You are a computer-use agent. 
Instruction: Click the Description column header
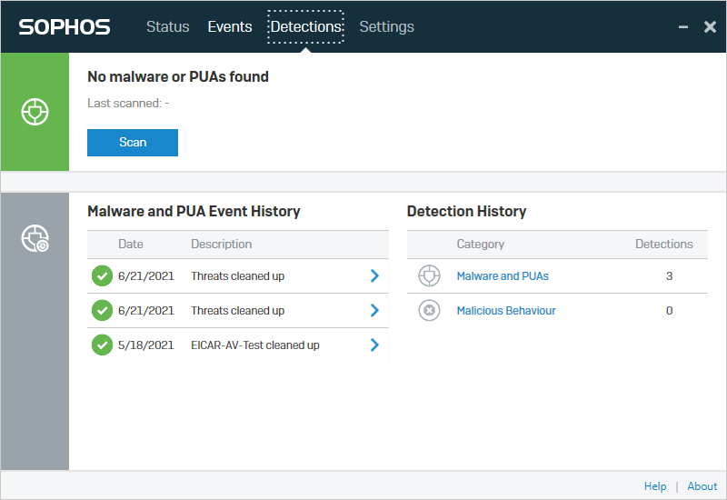(221, 244)
